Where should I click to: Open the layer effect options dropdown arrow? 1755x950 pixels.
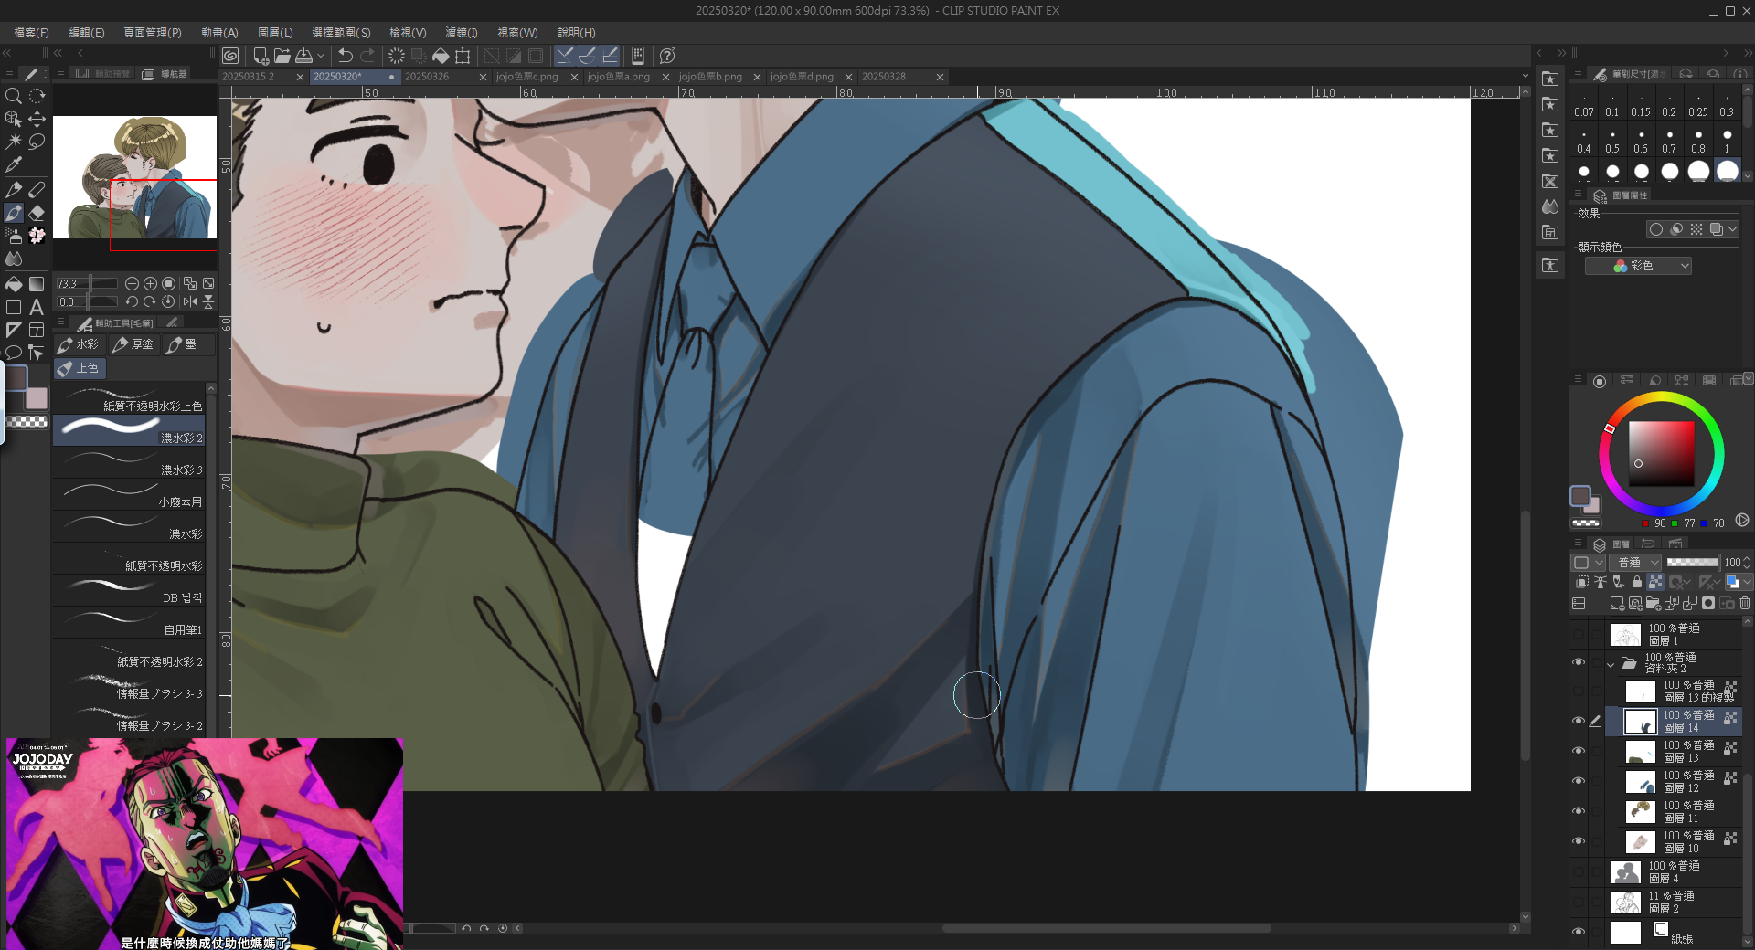click(x=1732, y=229)
